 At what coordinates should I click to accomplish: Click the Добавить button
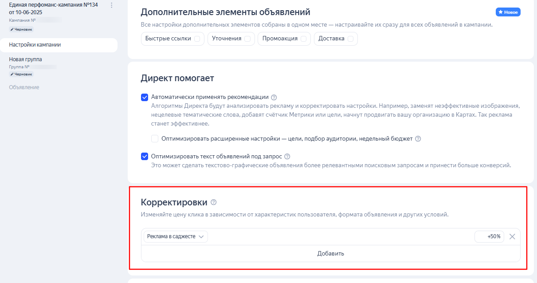click(x=331, y=253)
